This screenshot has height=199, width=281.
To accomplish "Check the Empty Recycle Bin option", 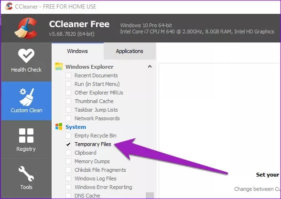I will point(68,136).
